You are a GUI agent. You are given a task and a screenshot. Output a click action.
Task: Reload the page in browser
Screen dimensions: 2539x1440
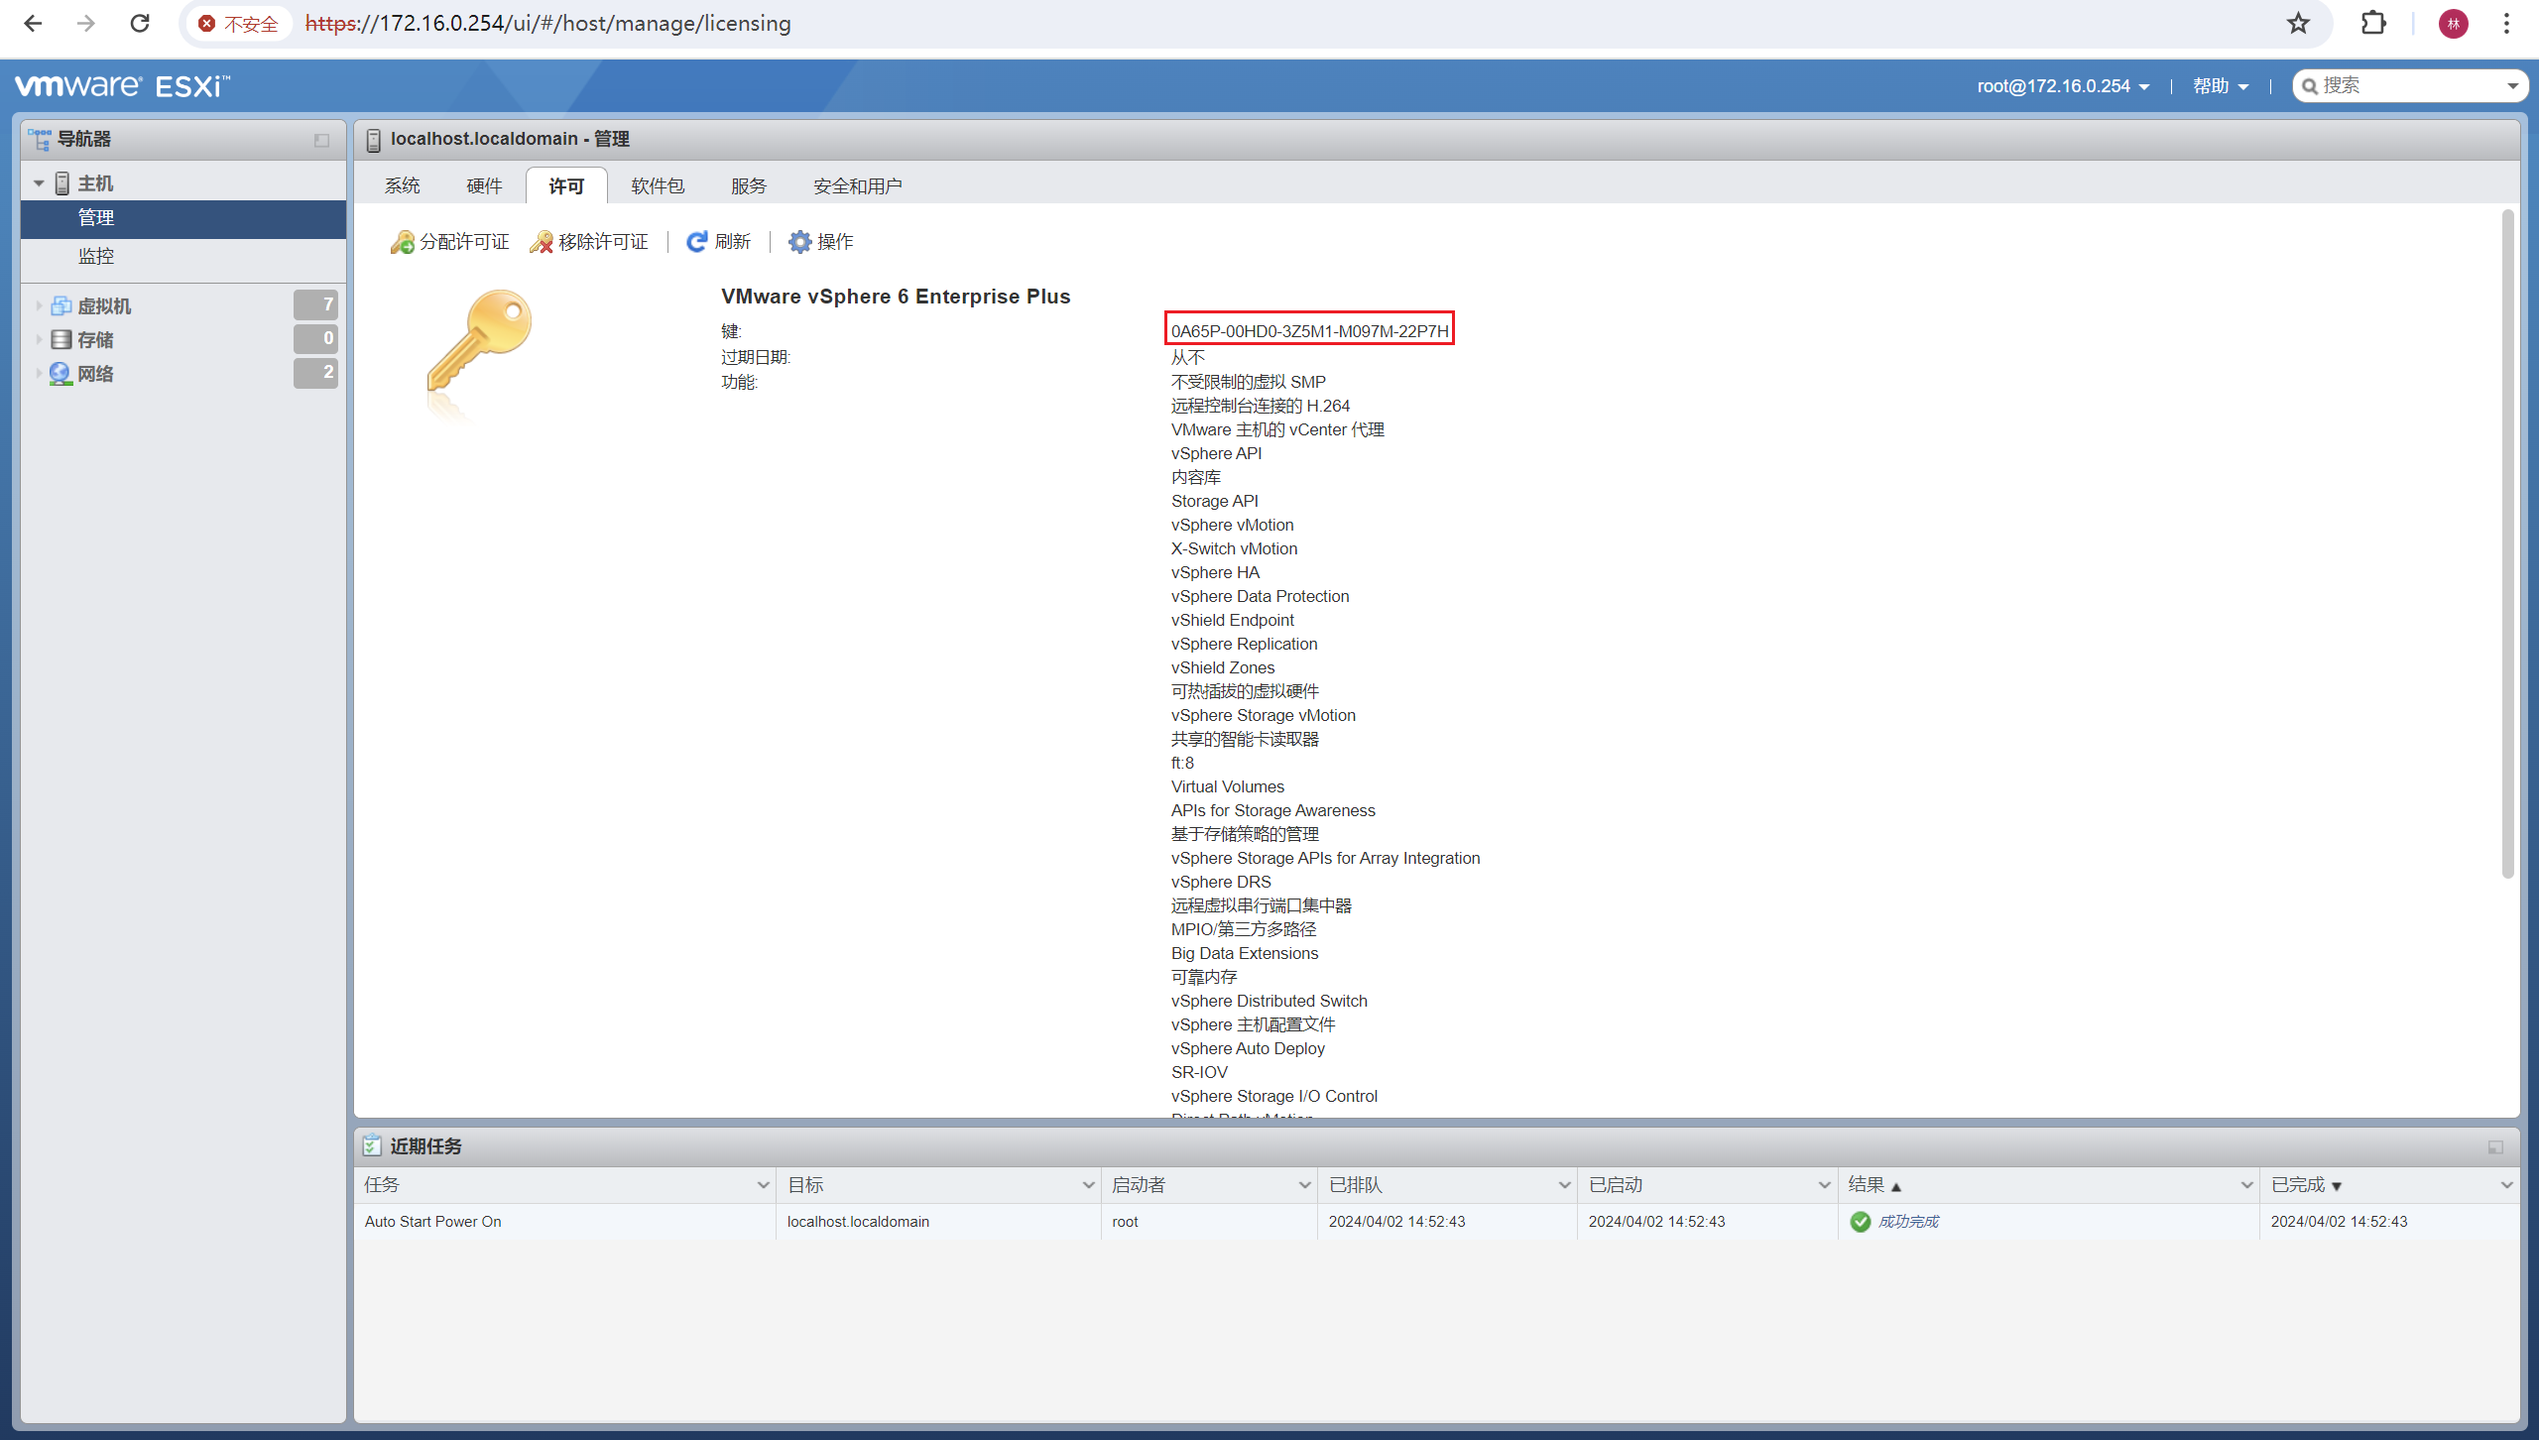[x=140, y=23]
